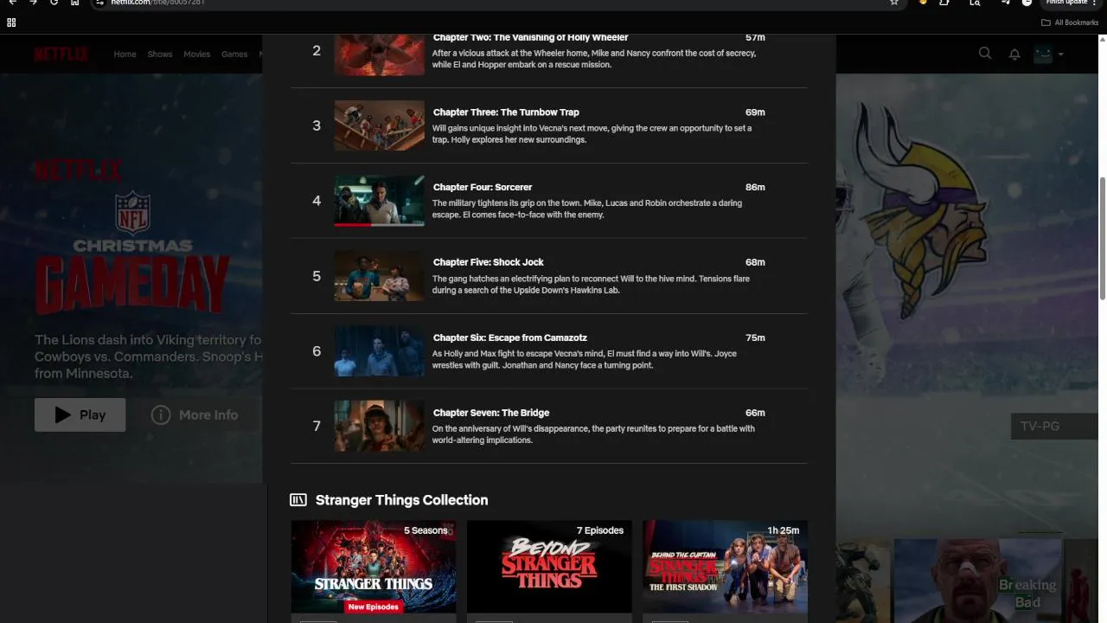Click the Netflix logo in the header

click(x=61, y=55)
